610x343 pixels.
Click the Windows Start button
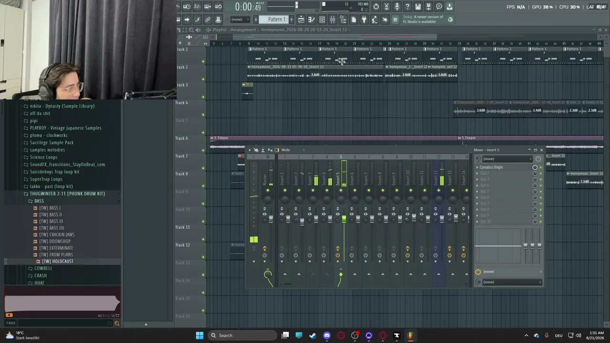(200, 335)
